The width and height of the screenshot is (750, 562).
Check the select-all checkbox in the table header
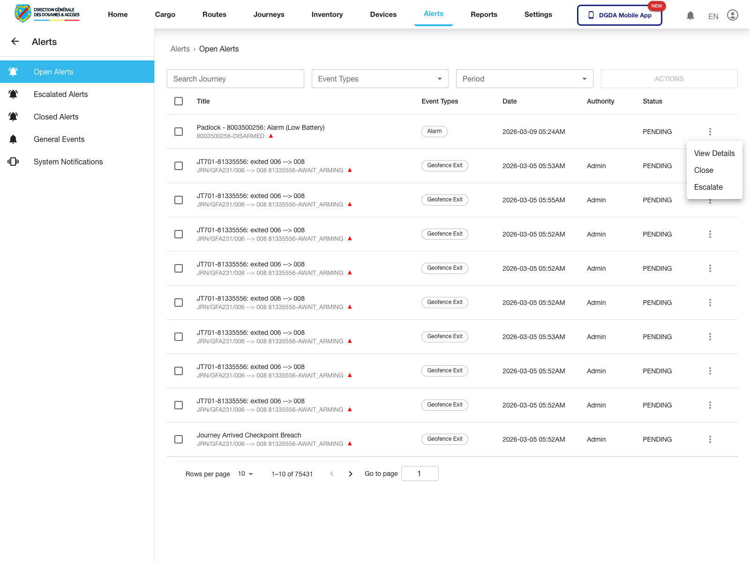point(179,101)
